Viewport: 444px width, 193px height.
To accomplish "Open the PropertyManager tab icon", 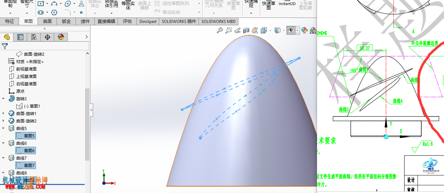I will tap(20, 37).
